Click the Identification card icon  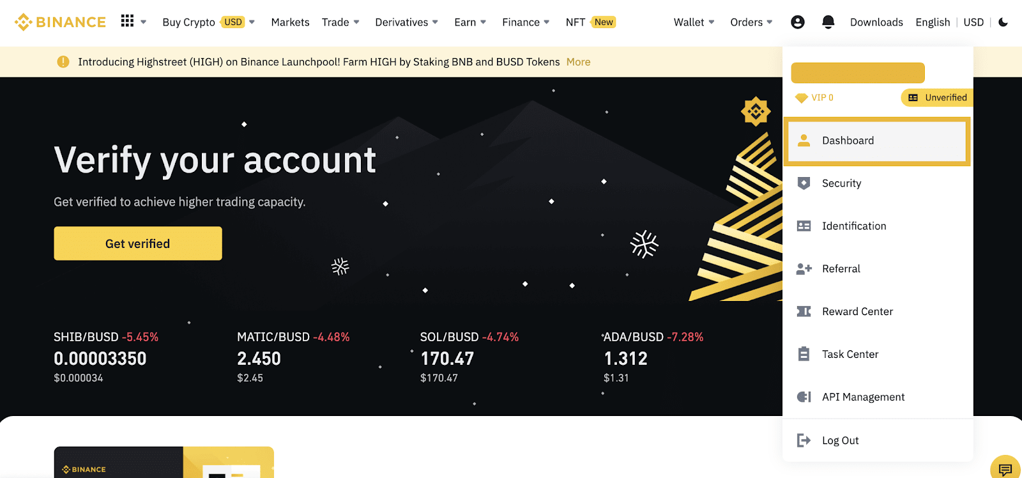point(804,226)
